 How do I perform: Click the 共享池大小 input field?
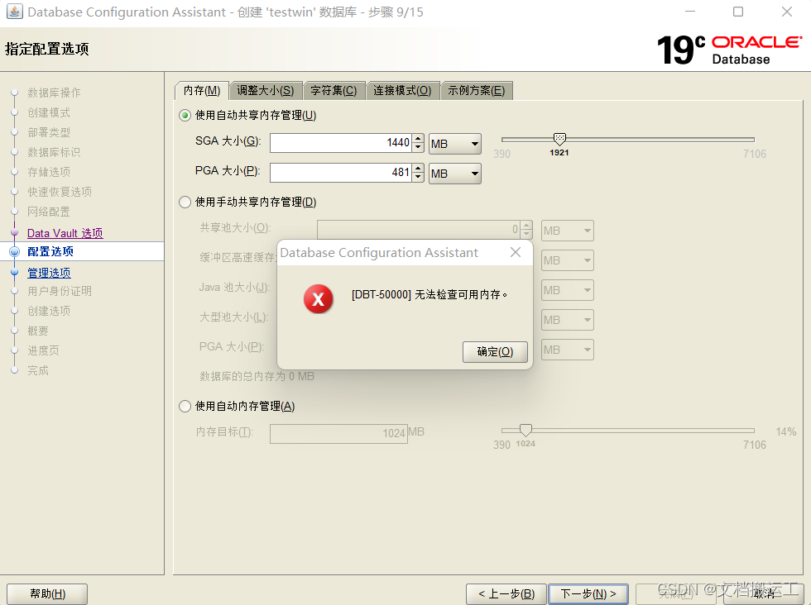[x=419, y=230]
